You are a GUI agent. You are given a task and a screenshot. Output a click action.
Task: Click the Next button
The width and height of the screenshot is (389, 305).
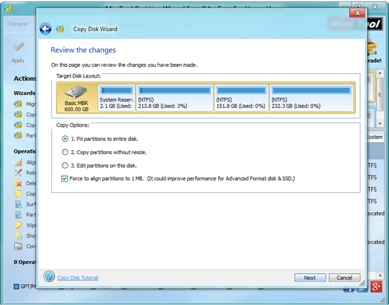click(310, 278)
